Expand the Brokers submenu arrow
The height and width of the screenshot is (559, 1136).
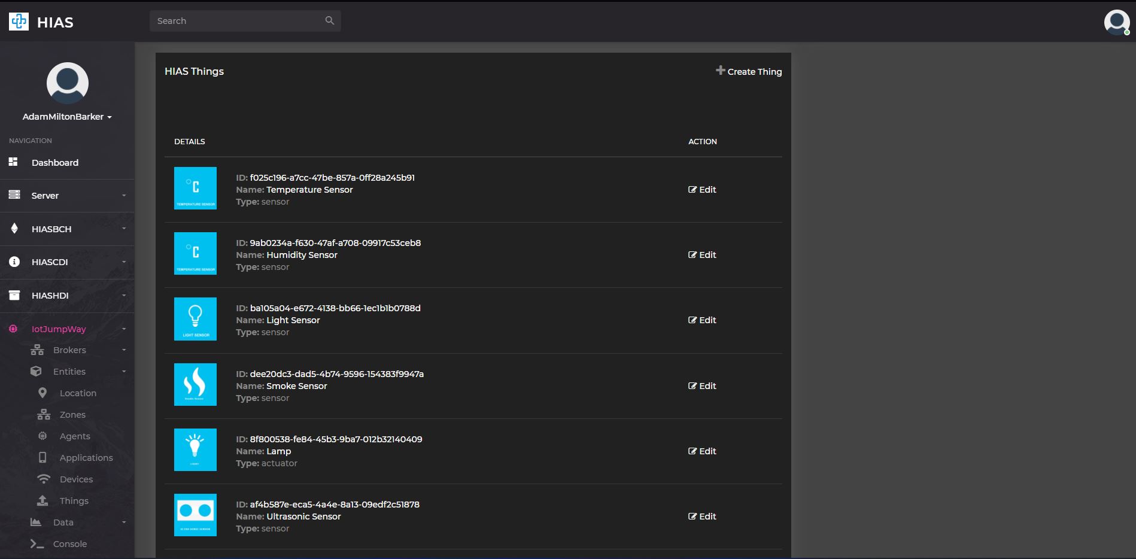pyautogui.click(x=124, y=350)
